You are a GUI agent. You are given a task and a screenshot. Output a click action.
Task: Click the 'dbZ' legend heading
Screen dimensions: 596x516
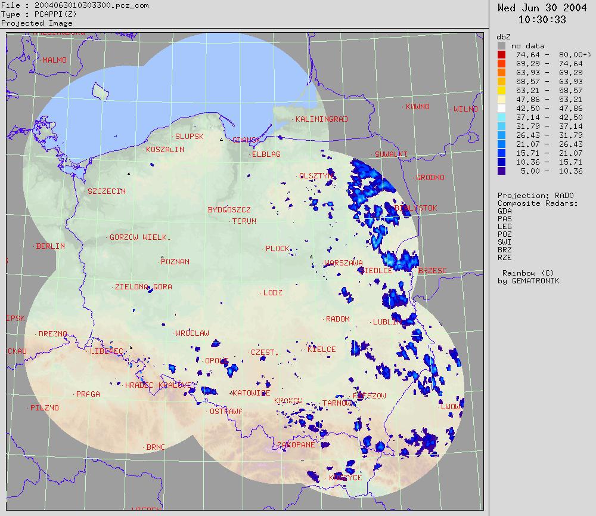tap(503, 37)
